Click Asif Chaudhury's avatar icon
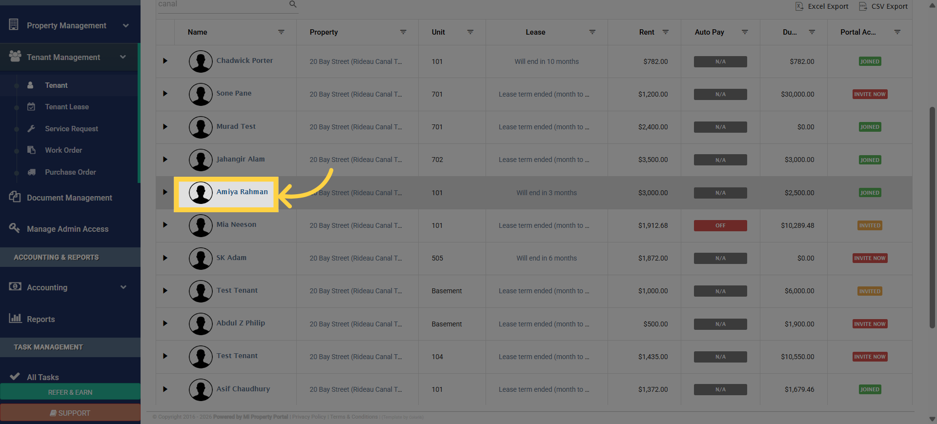 [x=201, y=389]
